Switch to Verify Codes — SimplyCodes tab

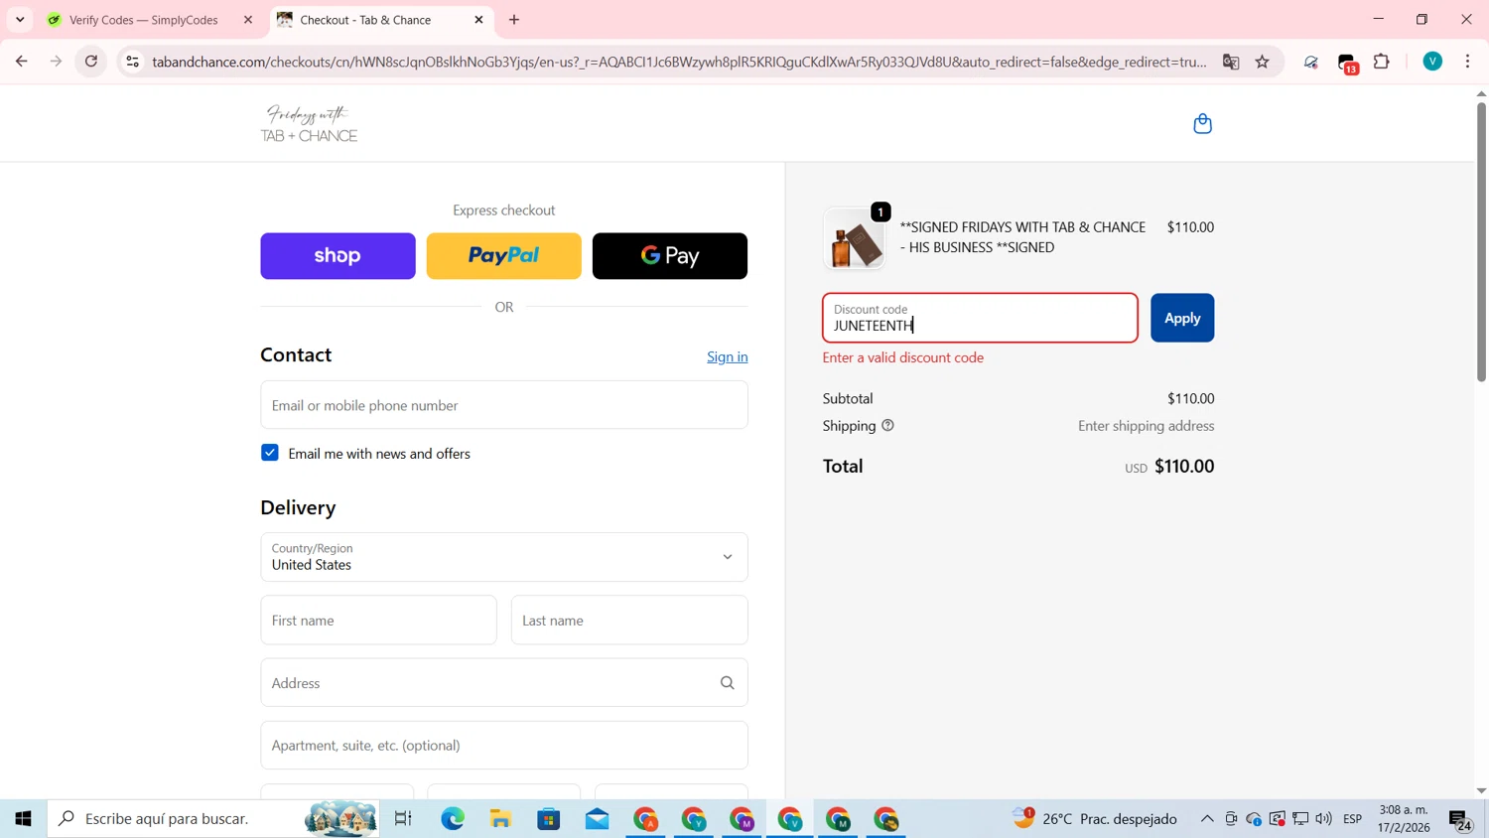pyautogui.click(x=143, y=20)
